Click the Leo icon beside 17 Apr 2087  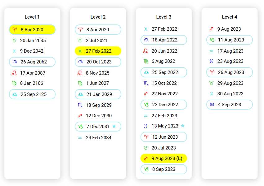pos(14,73)
